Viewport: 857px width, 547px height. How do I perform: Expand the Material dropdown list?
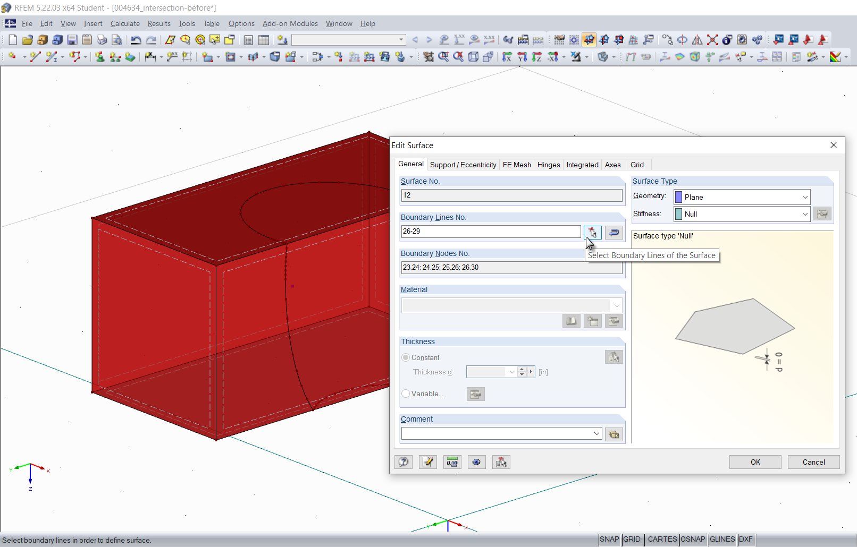(616, 305)
